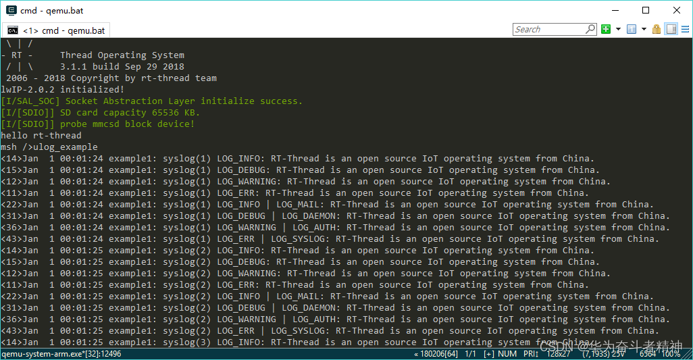Viewport: 693px width, 360px height.
Task: Click the ConEmu title bar application icon
Action: [11, 10]
